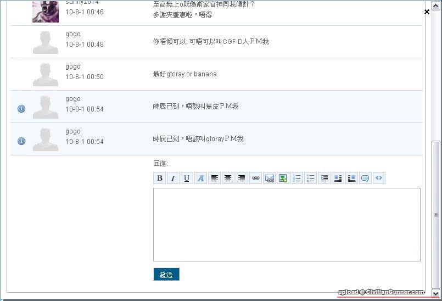Open the font color tool

(200, 178)
